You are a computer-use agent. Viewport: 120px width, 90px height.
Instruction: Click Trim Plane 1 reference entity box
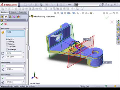(x=15, y=66)
